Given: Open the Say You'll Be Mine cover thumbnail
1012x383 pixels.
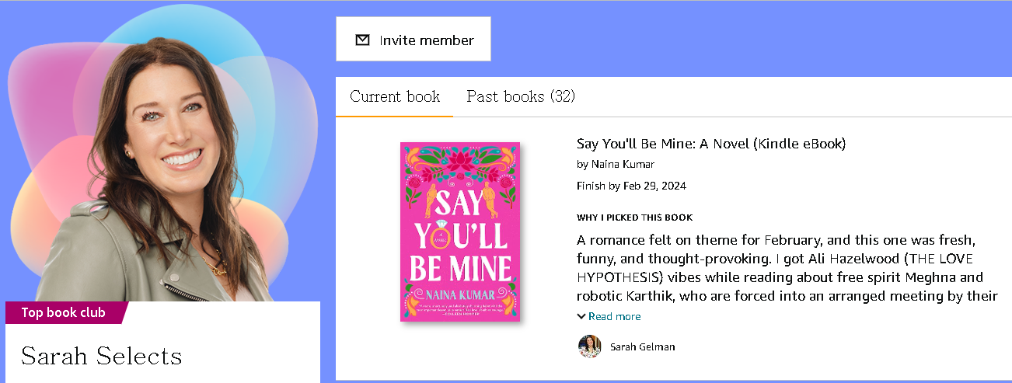Looking at the screenshot, I should tap(460, 232).
